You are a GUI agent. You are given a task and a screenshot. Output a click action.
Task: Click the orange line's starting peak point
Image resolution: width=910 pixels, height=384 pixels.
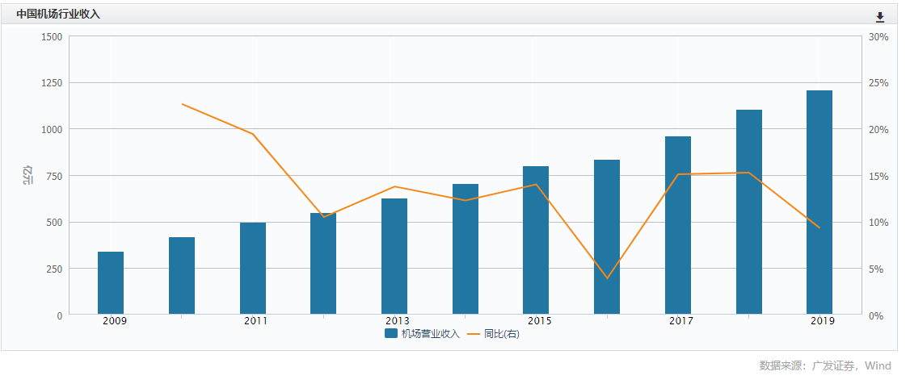pyautogui.click(x=182, y=104)
